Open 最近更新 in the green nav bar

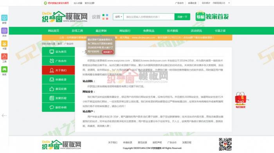coord(101,31)
